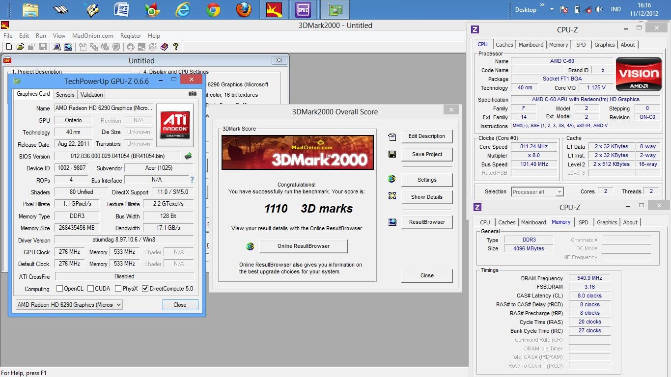Open the Register menu
The image size is (671, 377).
coord(130,36)
